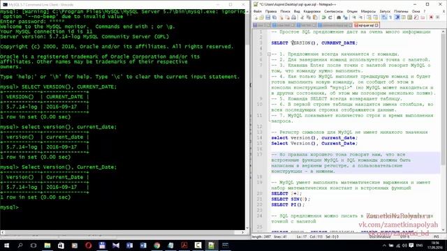Image resolution: width=447 pixels, height=251 pixels.
Task: Open Task View from the taskbar
Action: tap(34, 245)
